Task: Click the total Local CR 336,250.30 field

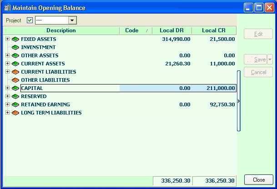Action: 214,181
